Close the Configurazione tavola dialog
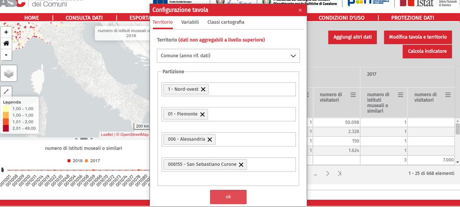 [300, 11]
